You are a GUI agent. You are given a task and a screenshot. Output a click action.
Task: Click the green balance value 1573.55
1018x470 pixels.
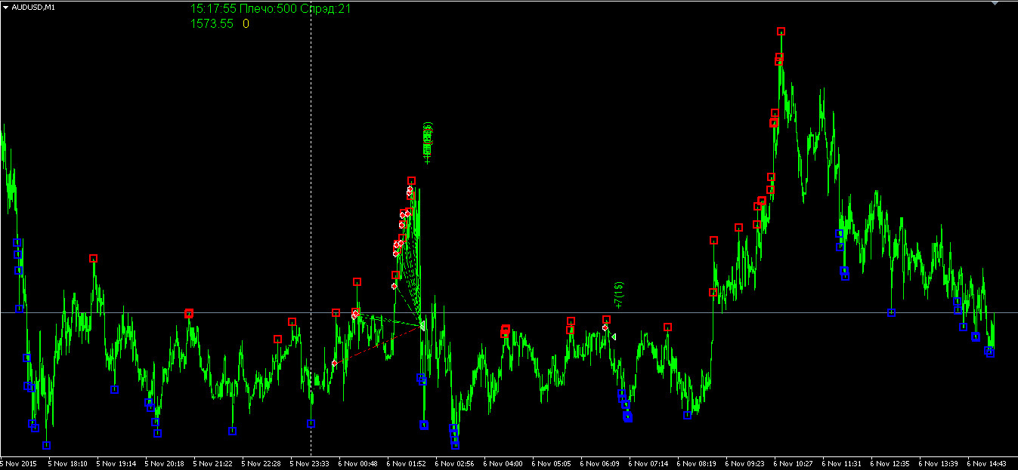coord(212,24)
